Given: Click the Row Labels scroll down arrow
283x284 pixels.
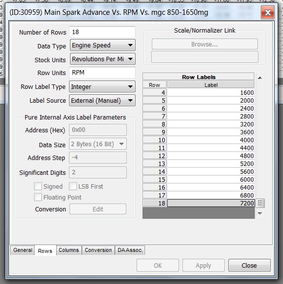Looking at the screenshot, I should (260, 213).
